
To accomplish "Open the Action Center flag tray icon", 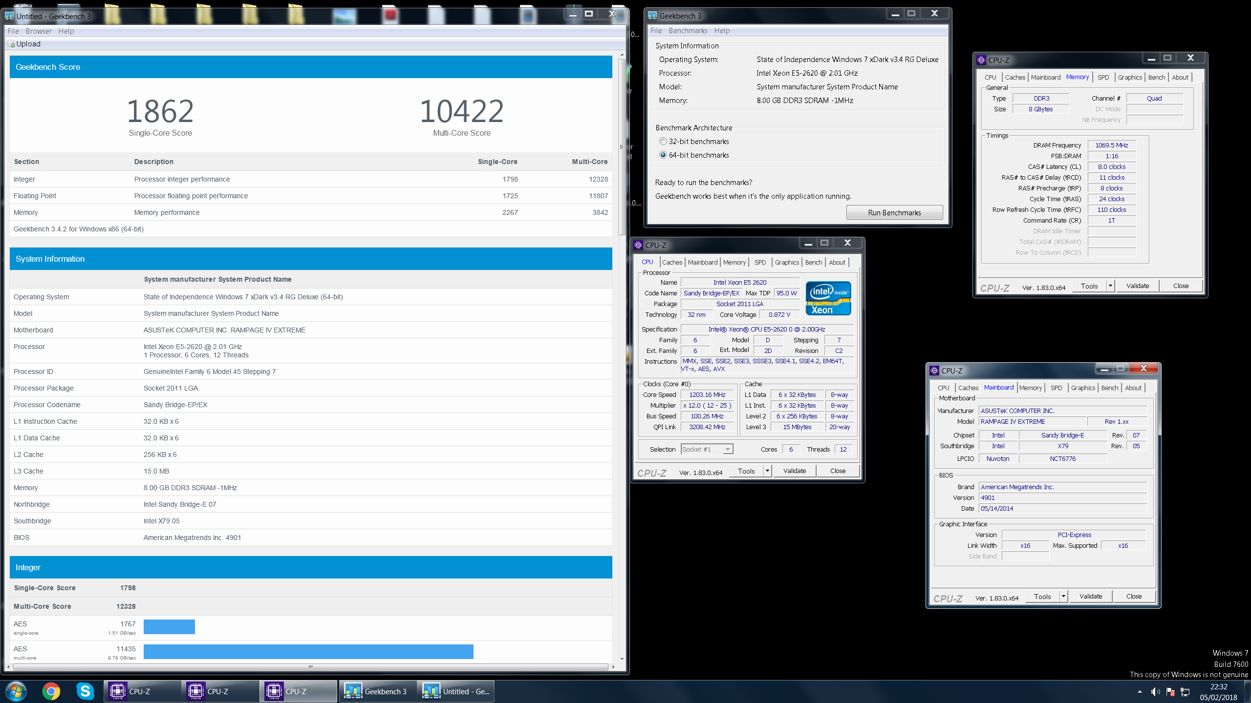I will [x=1170, y=692].
